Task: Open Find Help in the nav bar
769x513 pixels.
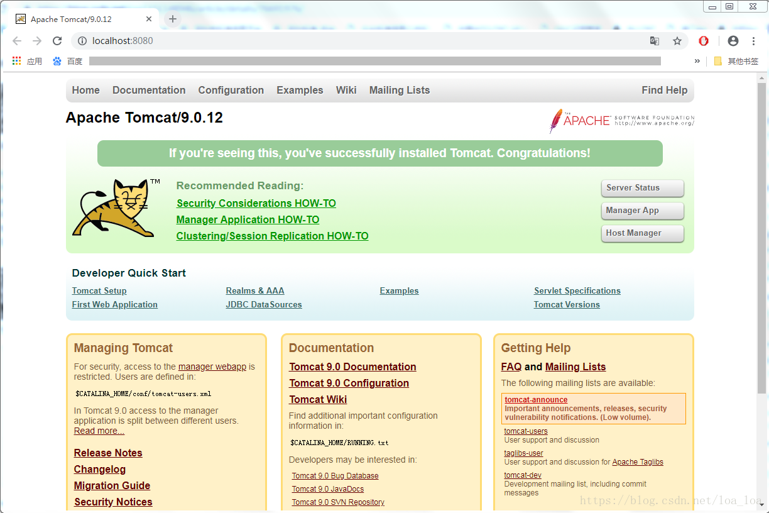Action: coord(664,90)
